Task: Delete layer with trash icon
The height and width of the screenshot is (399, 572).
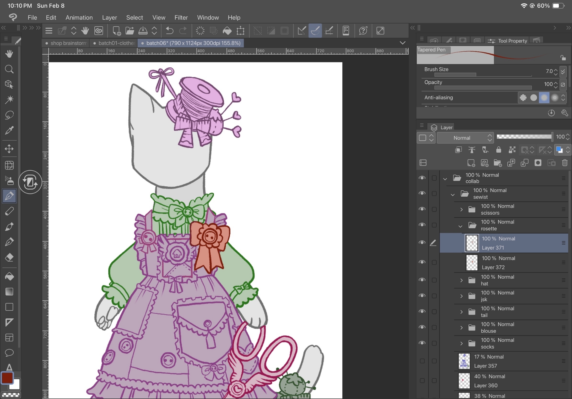Action: pos(565,163)
